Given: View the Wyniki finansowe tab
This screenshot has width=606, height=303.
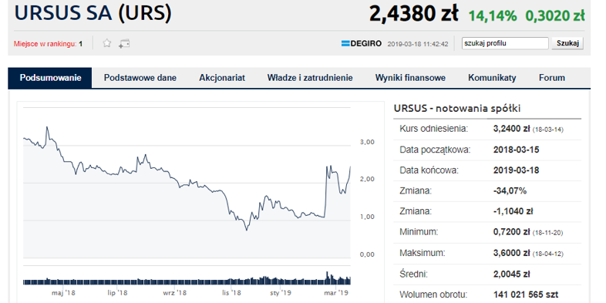Looking at the screenshot, I should click(x=410, y=78).
